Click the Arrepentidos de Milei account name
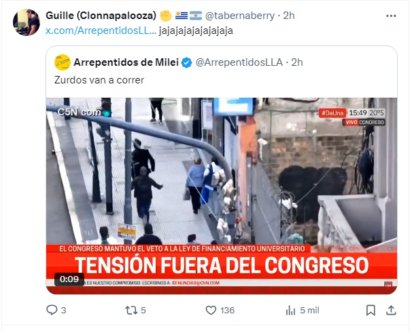Viewport: 412px width, 333px height. [126, 62]
